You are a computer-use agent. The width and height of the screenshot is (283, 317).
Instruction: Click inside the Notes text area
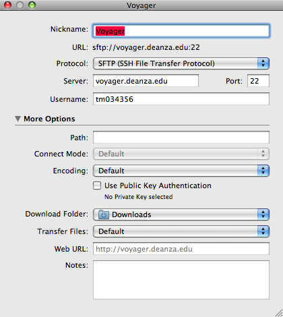(x=181, y=280)
